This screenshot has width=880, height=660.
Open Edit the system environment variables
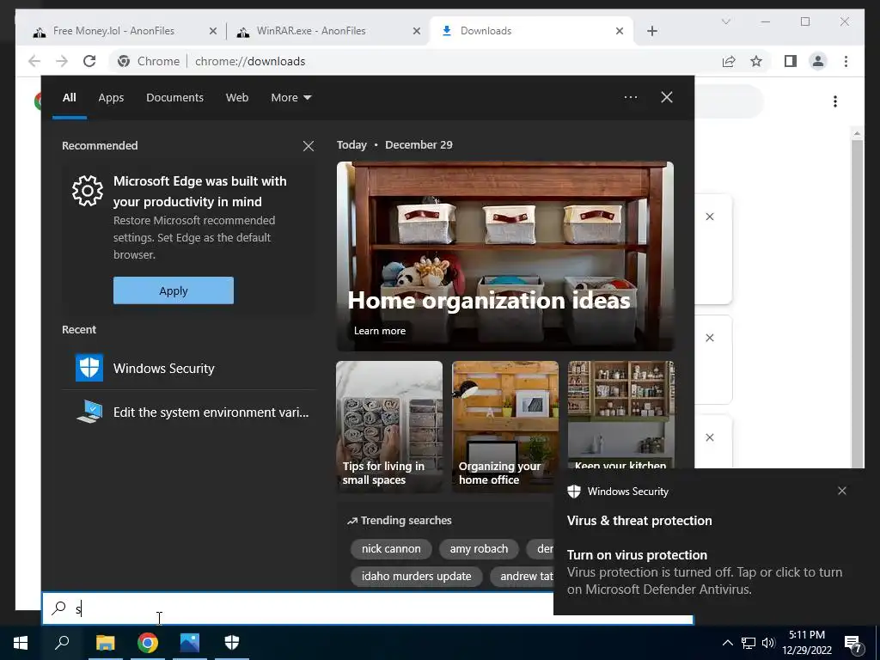point(188,412)
